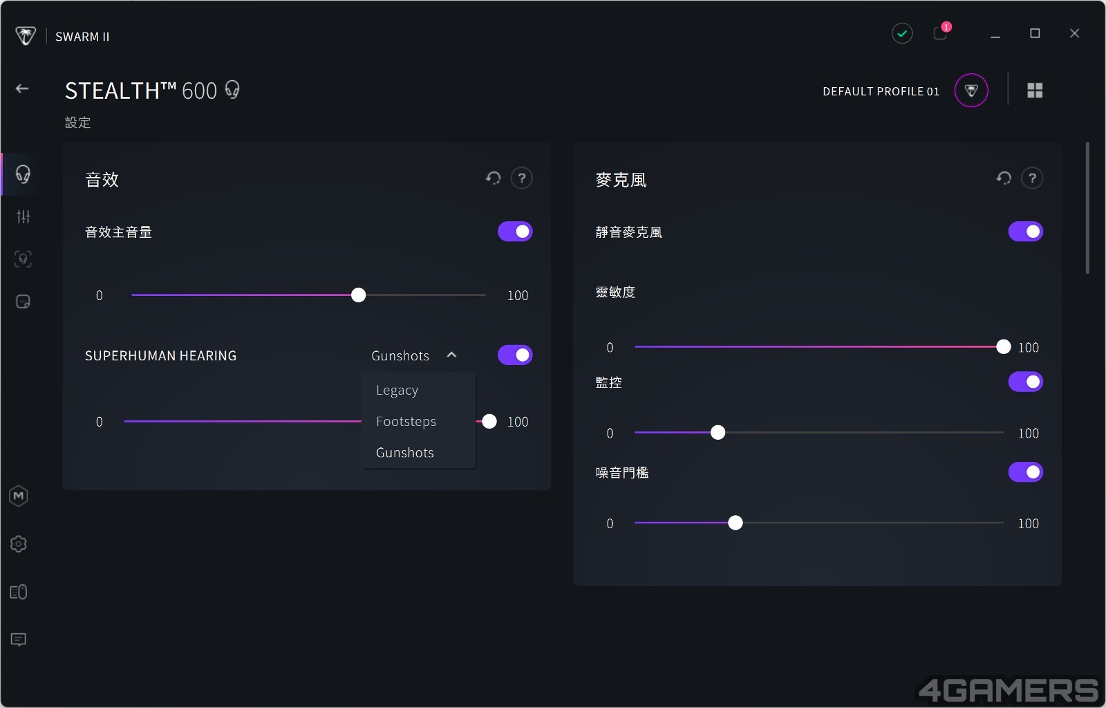Click the headset icon beside STEALTH 600
Image resolution: width=1106 pixels, height=708 pixels.
(232, 90)
